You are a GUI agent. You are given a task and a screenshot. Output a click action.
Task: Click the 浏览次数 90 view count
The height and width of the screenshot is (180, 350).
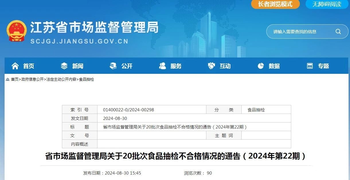pyautogui.click(x=198, y=173)
